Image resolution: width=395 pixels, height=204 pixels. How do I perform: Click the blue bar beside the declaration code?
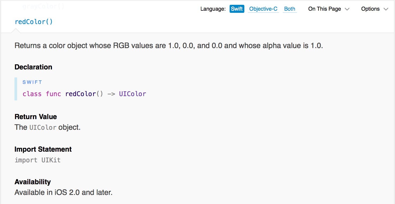(16, 89)
